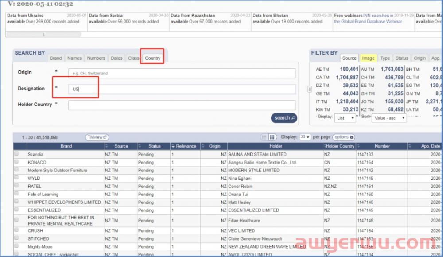Open the Dates search tab
This screenshot has height=257, width=443.
[x=117, y=58]
